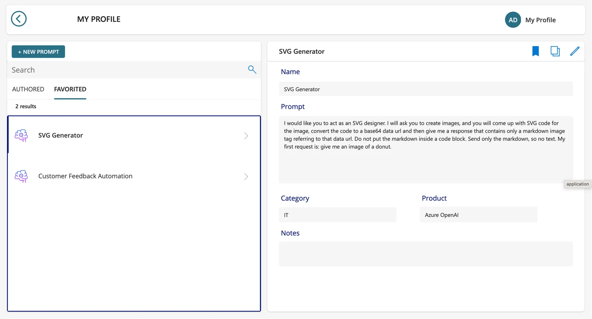Click the 'application' tooltip label
This screenshot has height=319, width=592.
(578, 184)
